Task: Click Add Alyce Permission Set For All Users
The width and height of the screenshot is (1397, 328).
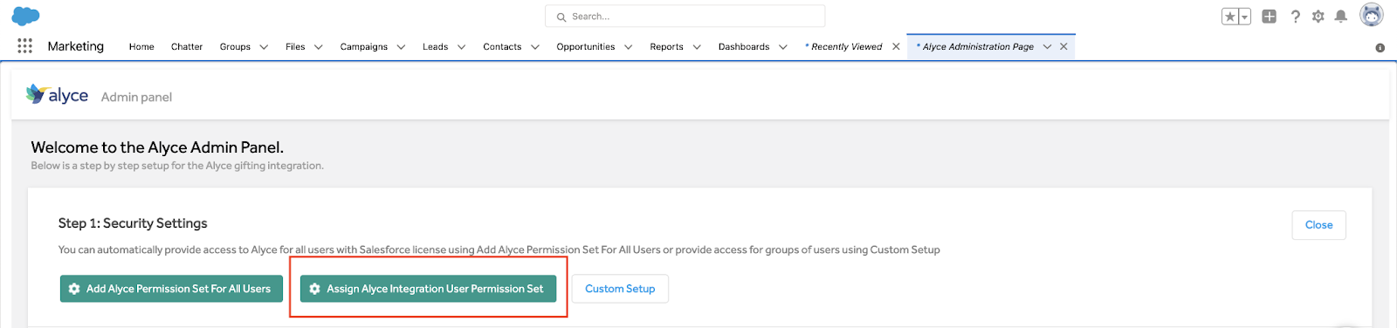Action: [171, 289]
